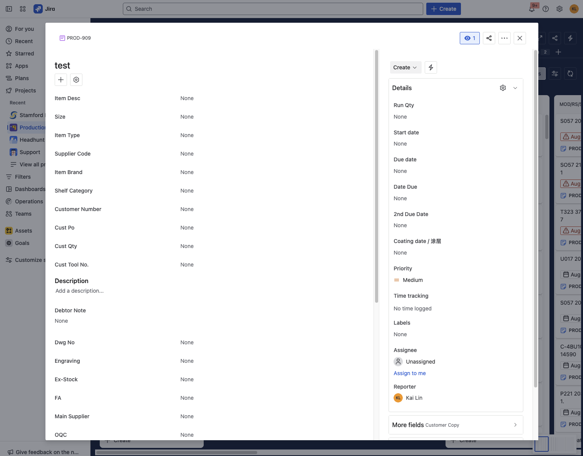The height and width of the screenshot is (456, 583).
Task: Click the plus add-content button under title
Action: (61, 80)
